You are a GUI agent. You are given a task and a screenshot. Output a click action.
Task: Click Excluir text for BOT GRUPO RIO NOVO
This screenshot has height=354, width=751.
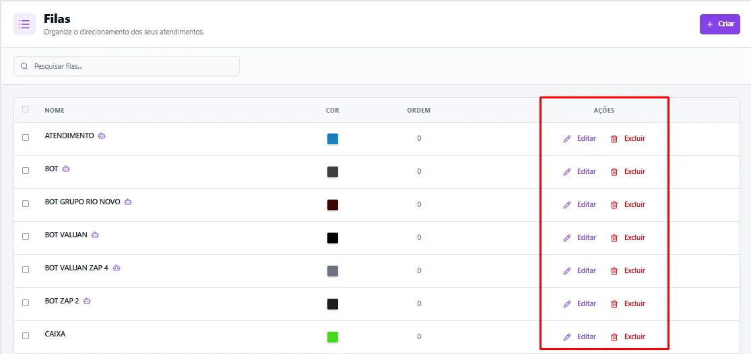(634, 205)
